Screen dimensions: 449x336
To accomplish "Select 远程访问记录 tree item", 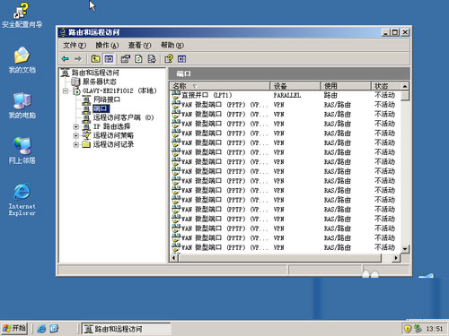I will click(113, 144).
